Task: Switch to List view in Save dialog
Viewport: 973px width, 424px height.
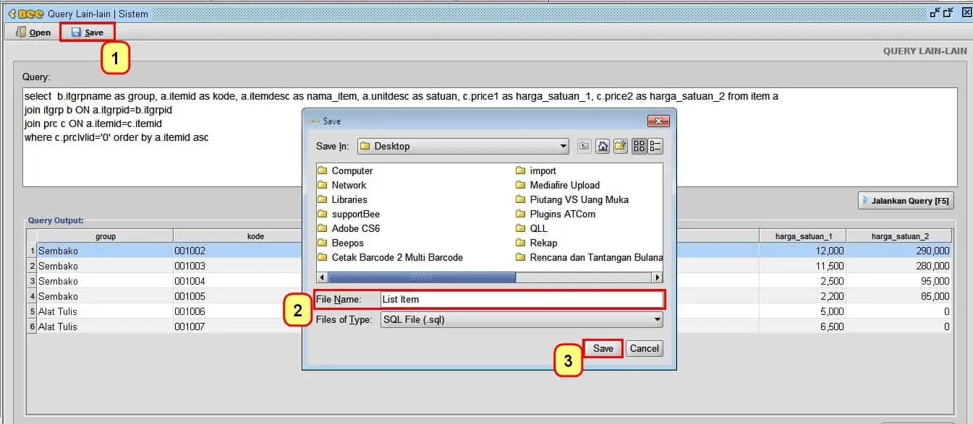Action: pyautogui.click(x=639, y=147)
